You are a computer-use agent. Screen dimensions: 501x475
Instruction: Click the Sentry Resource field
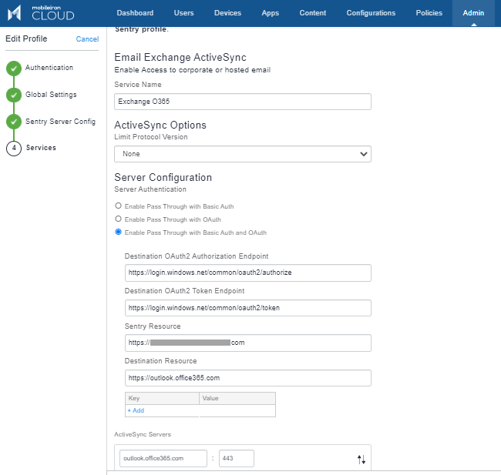[248, 343]
